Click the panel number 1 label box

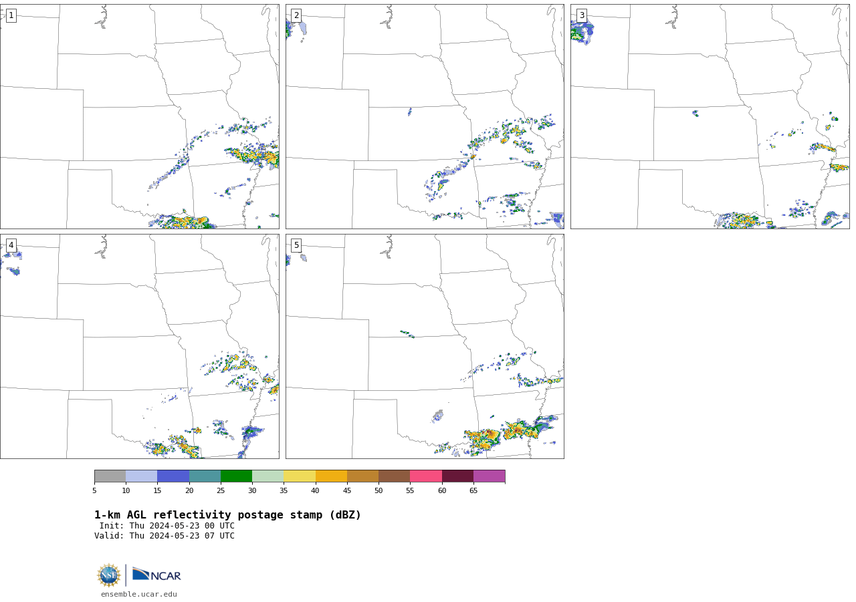point(11,15)
